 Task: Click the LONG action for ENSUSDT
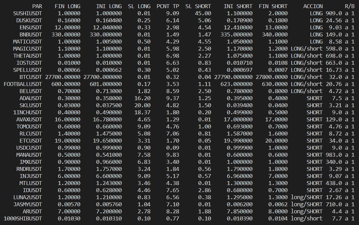click(x=316, y=28)
